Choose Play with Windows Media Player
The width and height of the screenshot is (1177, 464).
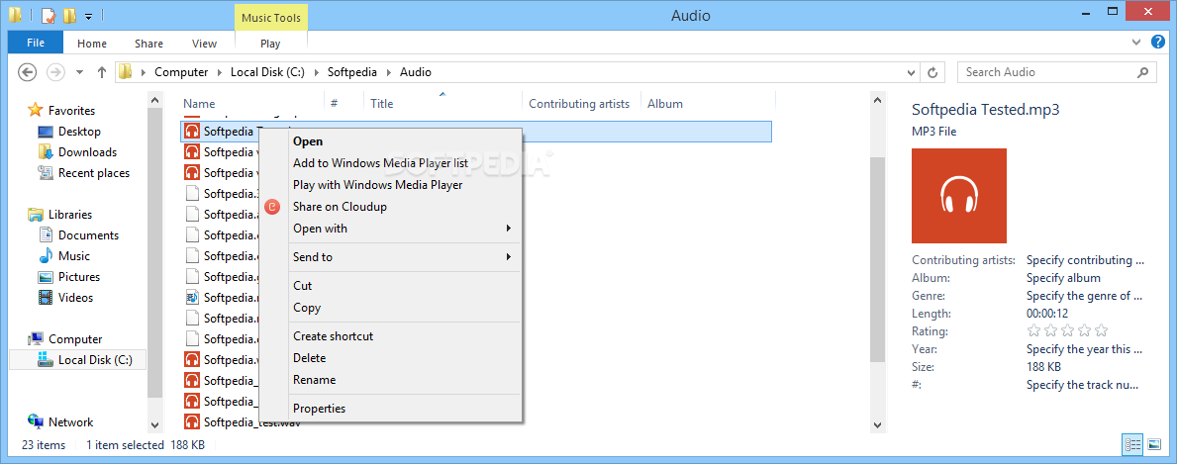[390, 185]
